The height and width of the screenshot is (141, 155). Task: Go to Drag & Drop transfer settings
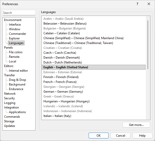coord(17,80)
